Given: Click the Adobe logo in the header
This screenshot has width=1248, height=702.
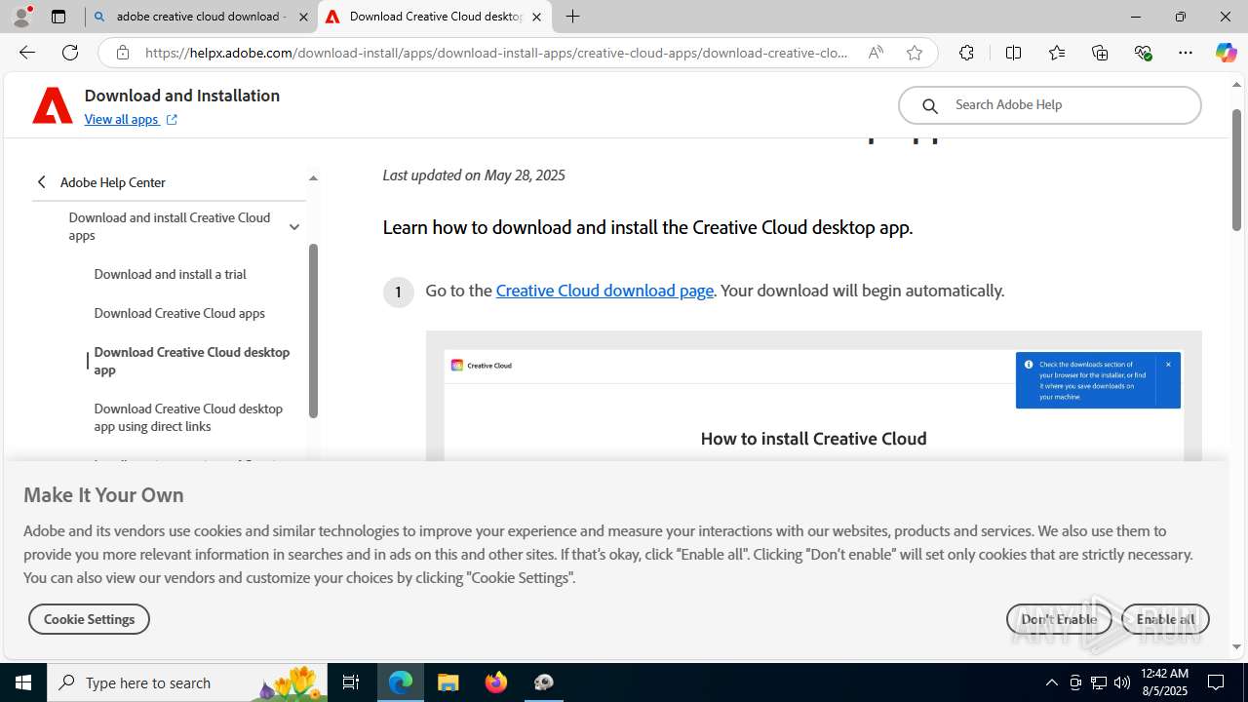Looking at the screenshot, I should pyautogui.click(x=53, y=105).
